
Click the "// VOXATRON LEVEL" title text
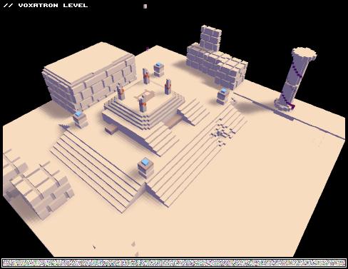coord(46,5)
